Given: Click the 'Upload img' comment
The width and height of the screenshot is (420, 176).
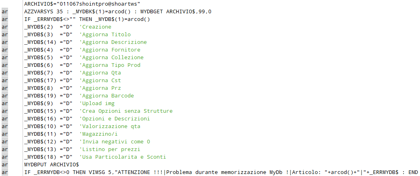Looking at the screenshot, I should coord(97,104).
